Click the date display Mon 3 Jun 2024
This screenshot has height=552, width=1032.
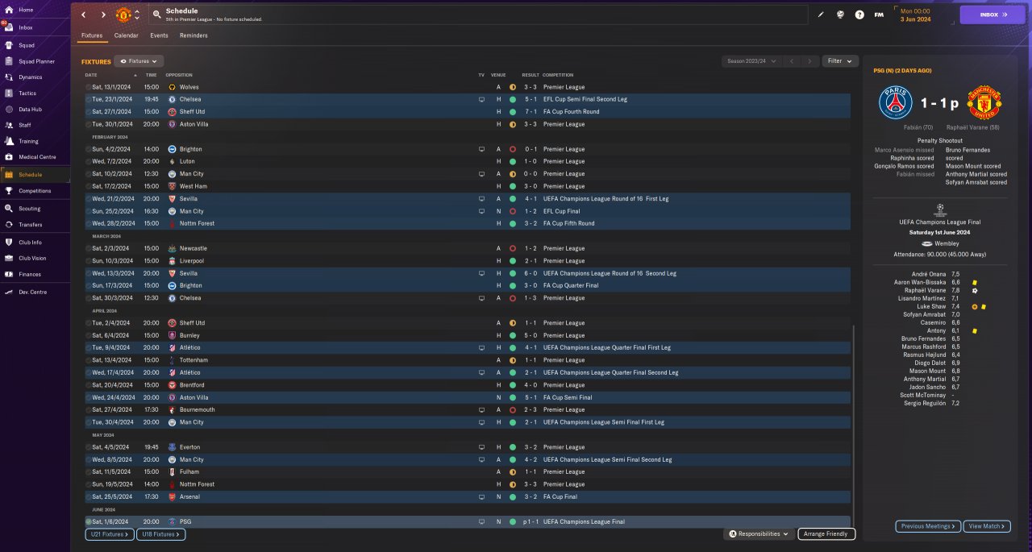(x=915, y=15)
